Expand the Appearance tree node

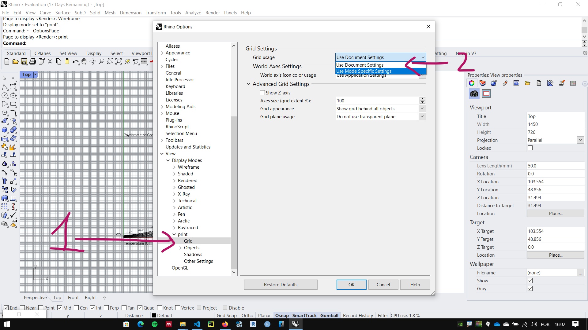click(x=162, y=53)
